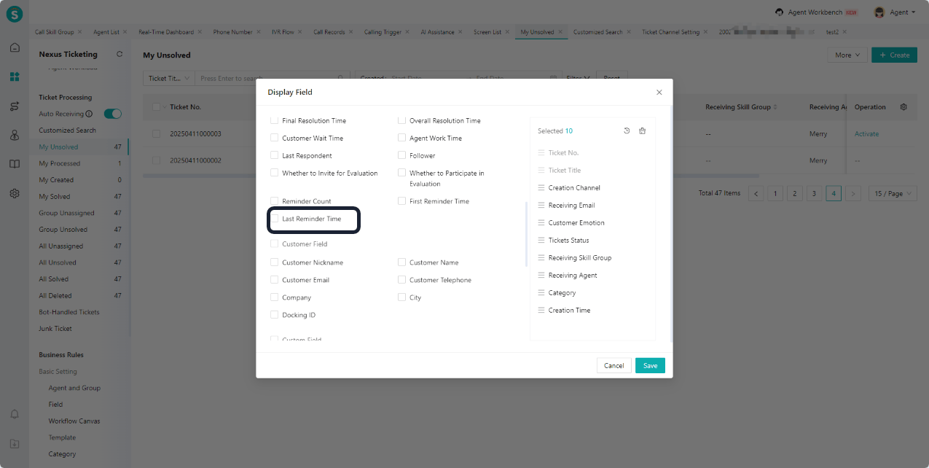Viewport: 929px width, 468px height.
Task: Click the Save button
Action: [650, 366]
